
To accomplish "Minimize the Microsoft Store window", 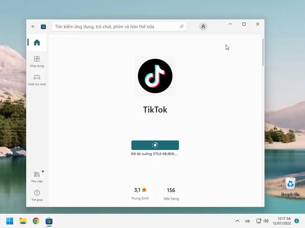I will [230, 24].
